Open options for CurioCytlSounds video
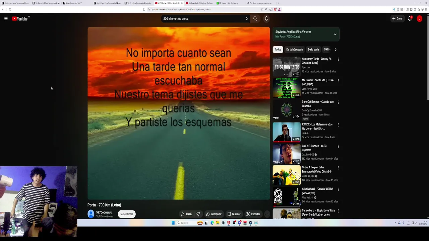The image size is (429, 241). 338,102
